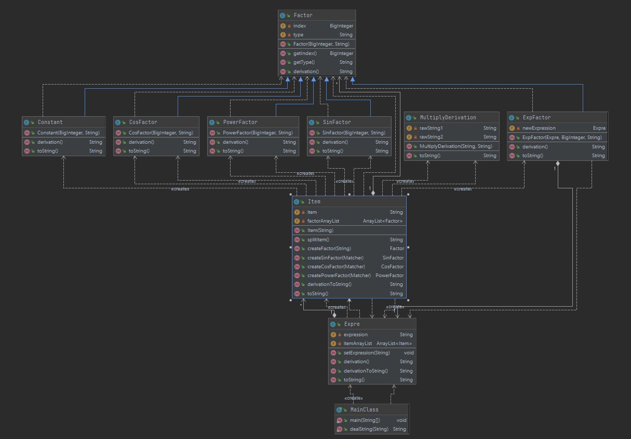Image resolution: width=631 pixels, height=439 pixels.
Task: Select newExpression field in ExpFactor
Action: 557,128
